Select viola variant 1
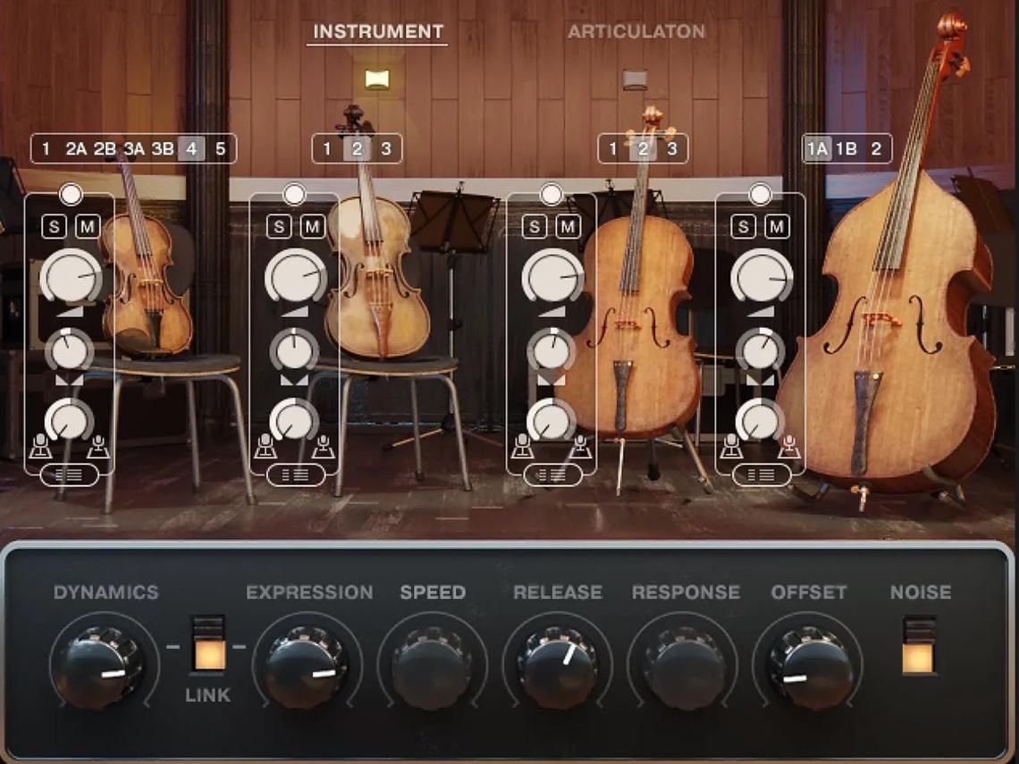Image resolution: width=1019 pixels, height=764 pixels. tap(327, 148)
